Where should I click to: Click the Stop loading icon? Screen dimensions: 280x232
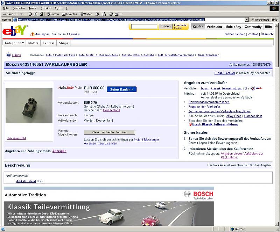click(x=30, y=14)
